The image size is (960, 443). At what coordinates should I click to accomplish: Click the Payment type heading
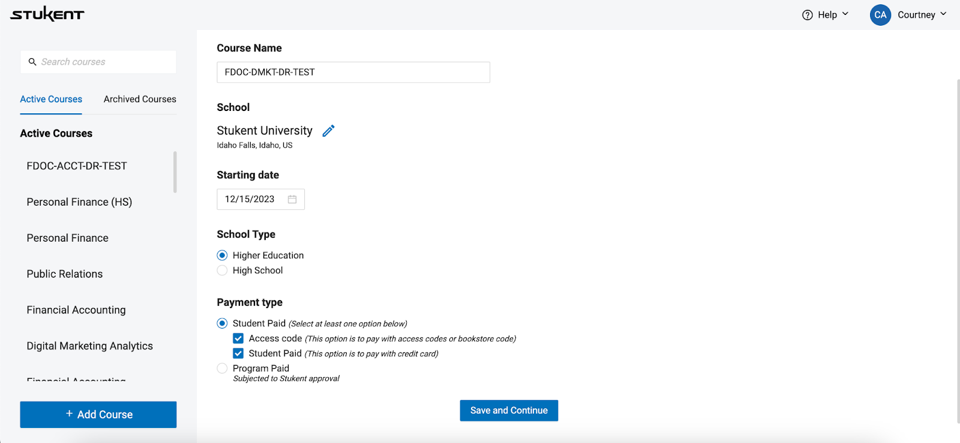pos(250,303)
